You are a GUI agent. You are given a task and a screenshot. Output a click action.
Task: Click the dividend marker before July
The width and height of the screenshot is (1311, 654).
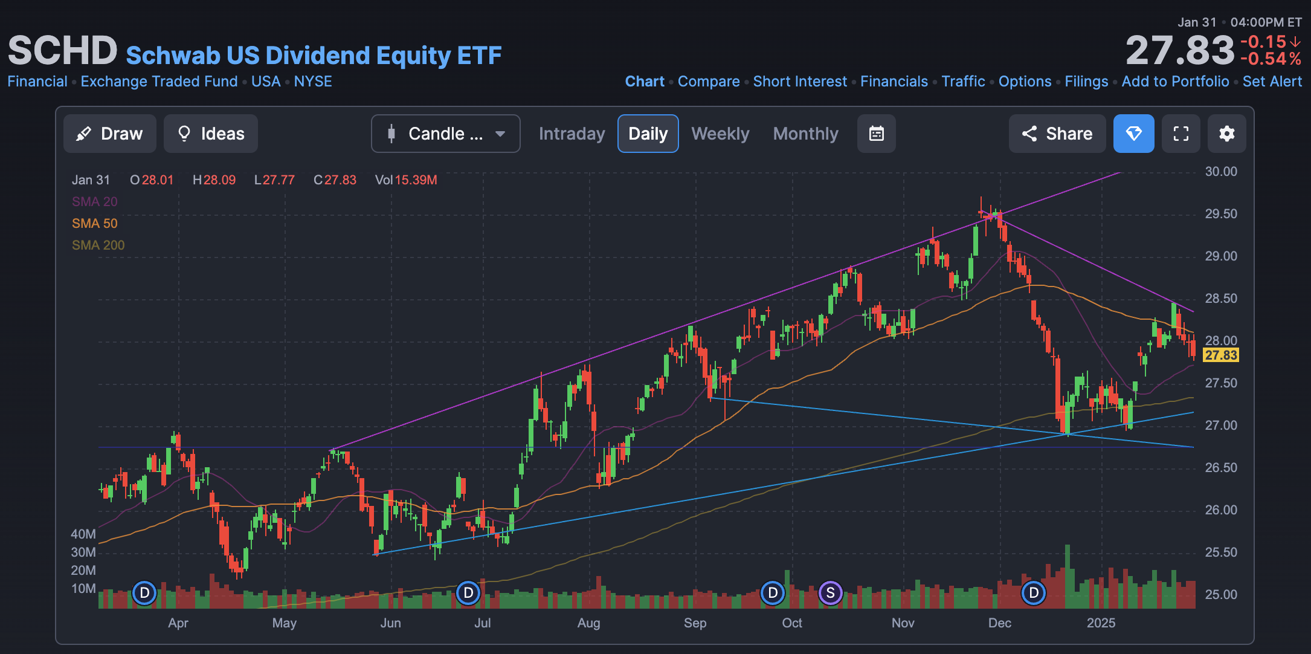coord(468,593)
